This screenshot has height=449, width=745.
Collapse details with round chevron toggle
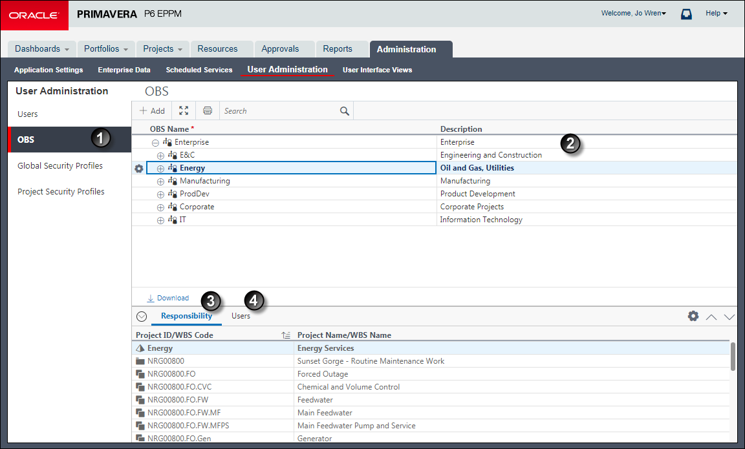click(142, 317)
